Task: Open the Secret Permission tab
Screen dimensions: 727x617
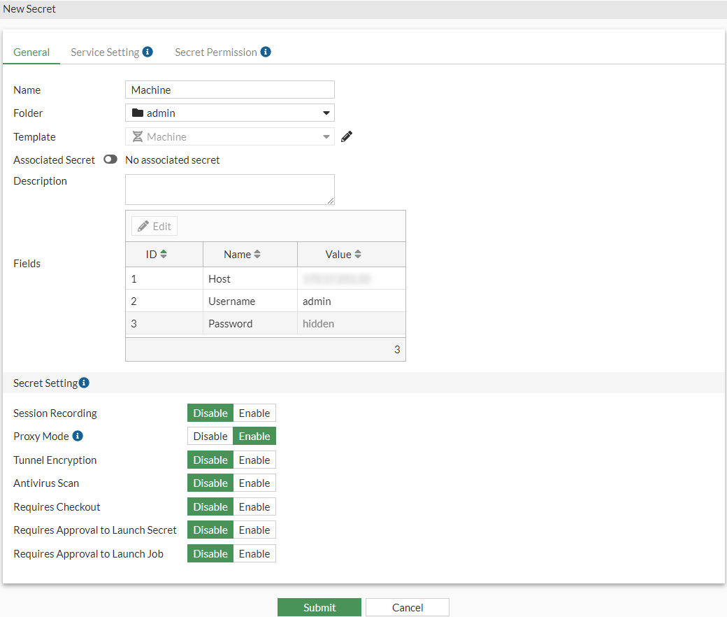Action: click(x=216, y=52)
